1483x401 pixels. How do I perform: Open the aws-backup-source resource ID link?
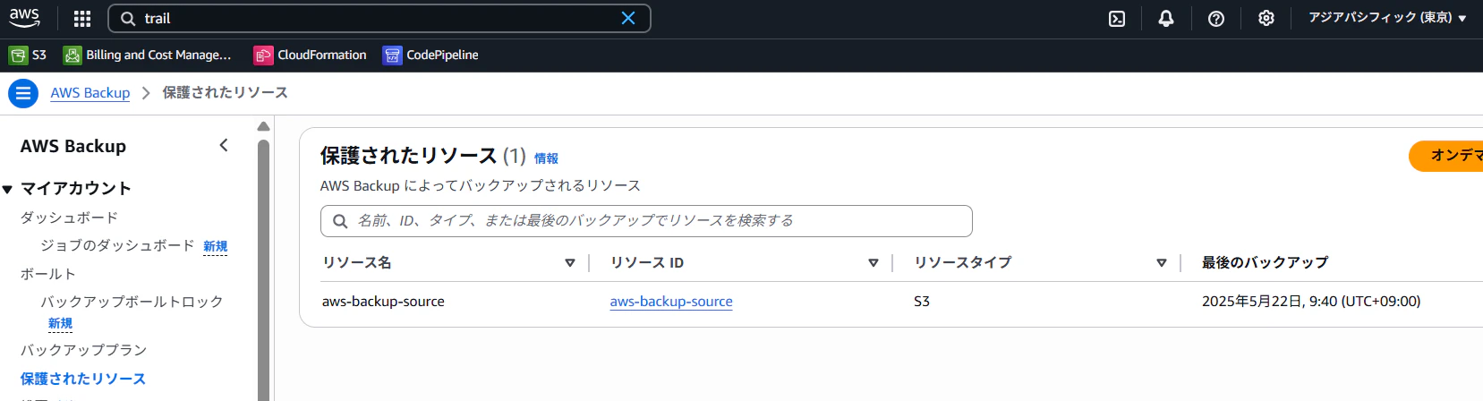(671, 302)
